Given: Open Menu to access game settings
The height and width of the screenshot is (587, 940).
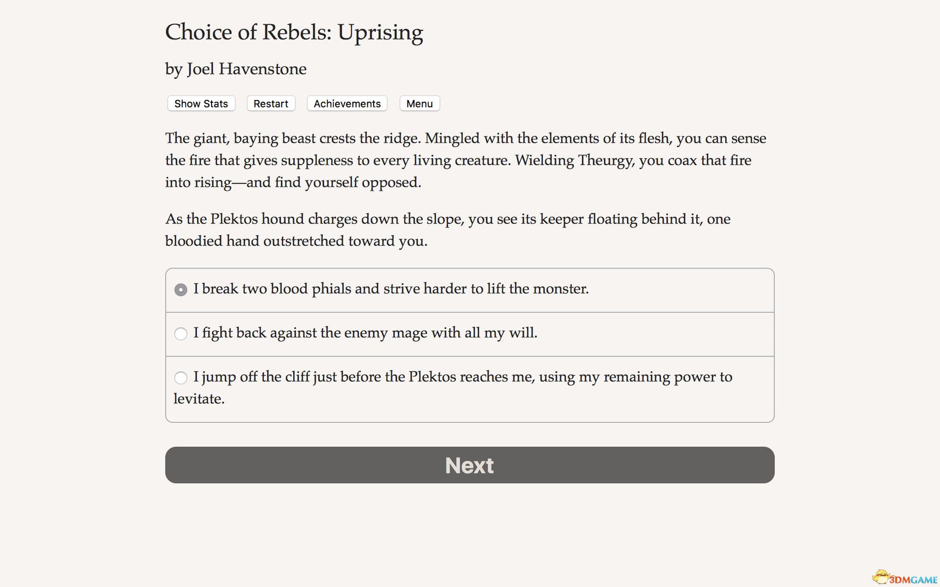Looking at the screenshot, I should coord(419,103).
